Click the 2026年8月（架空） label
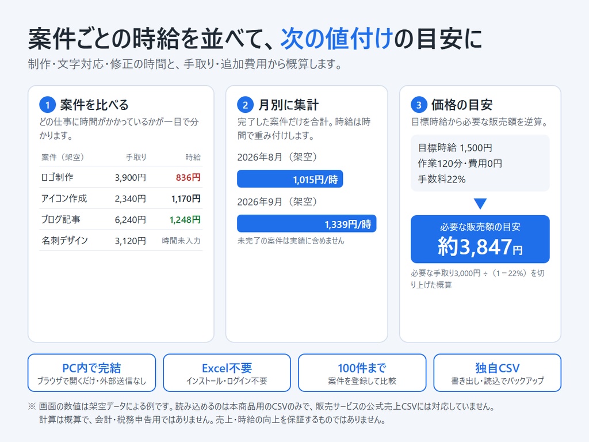 tap(277, 157)
